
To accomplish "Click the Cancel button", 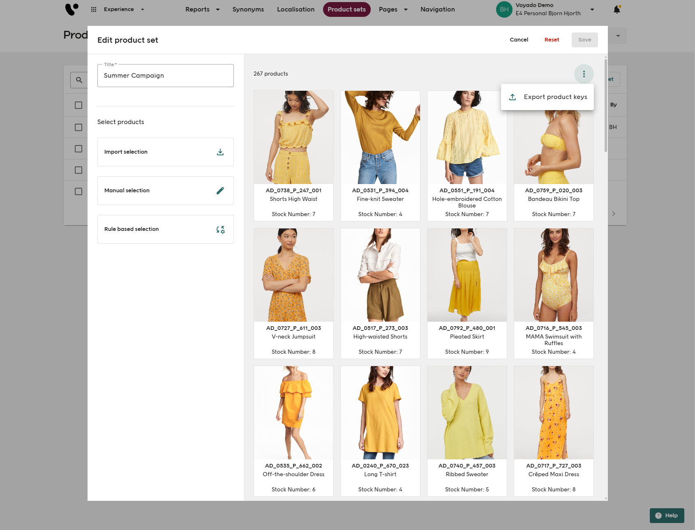I will coord(519,40).
